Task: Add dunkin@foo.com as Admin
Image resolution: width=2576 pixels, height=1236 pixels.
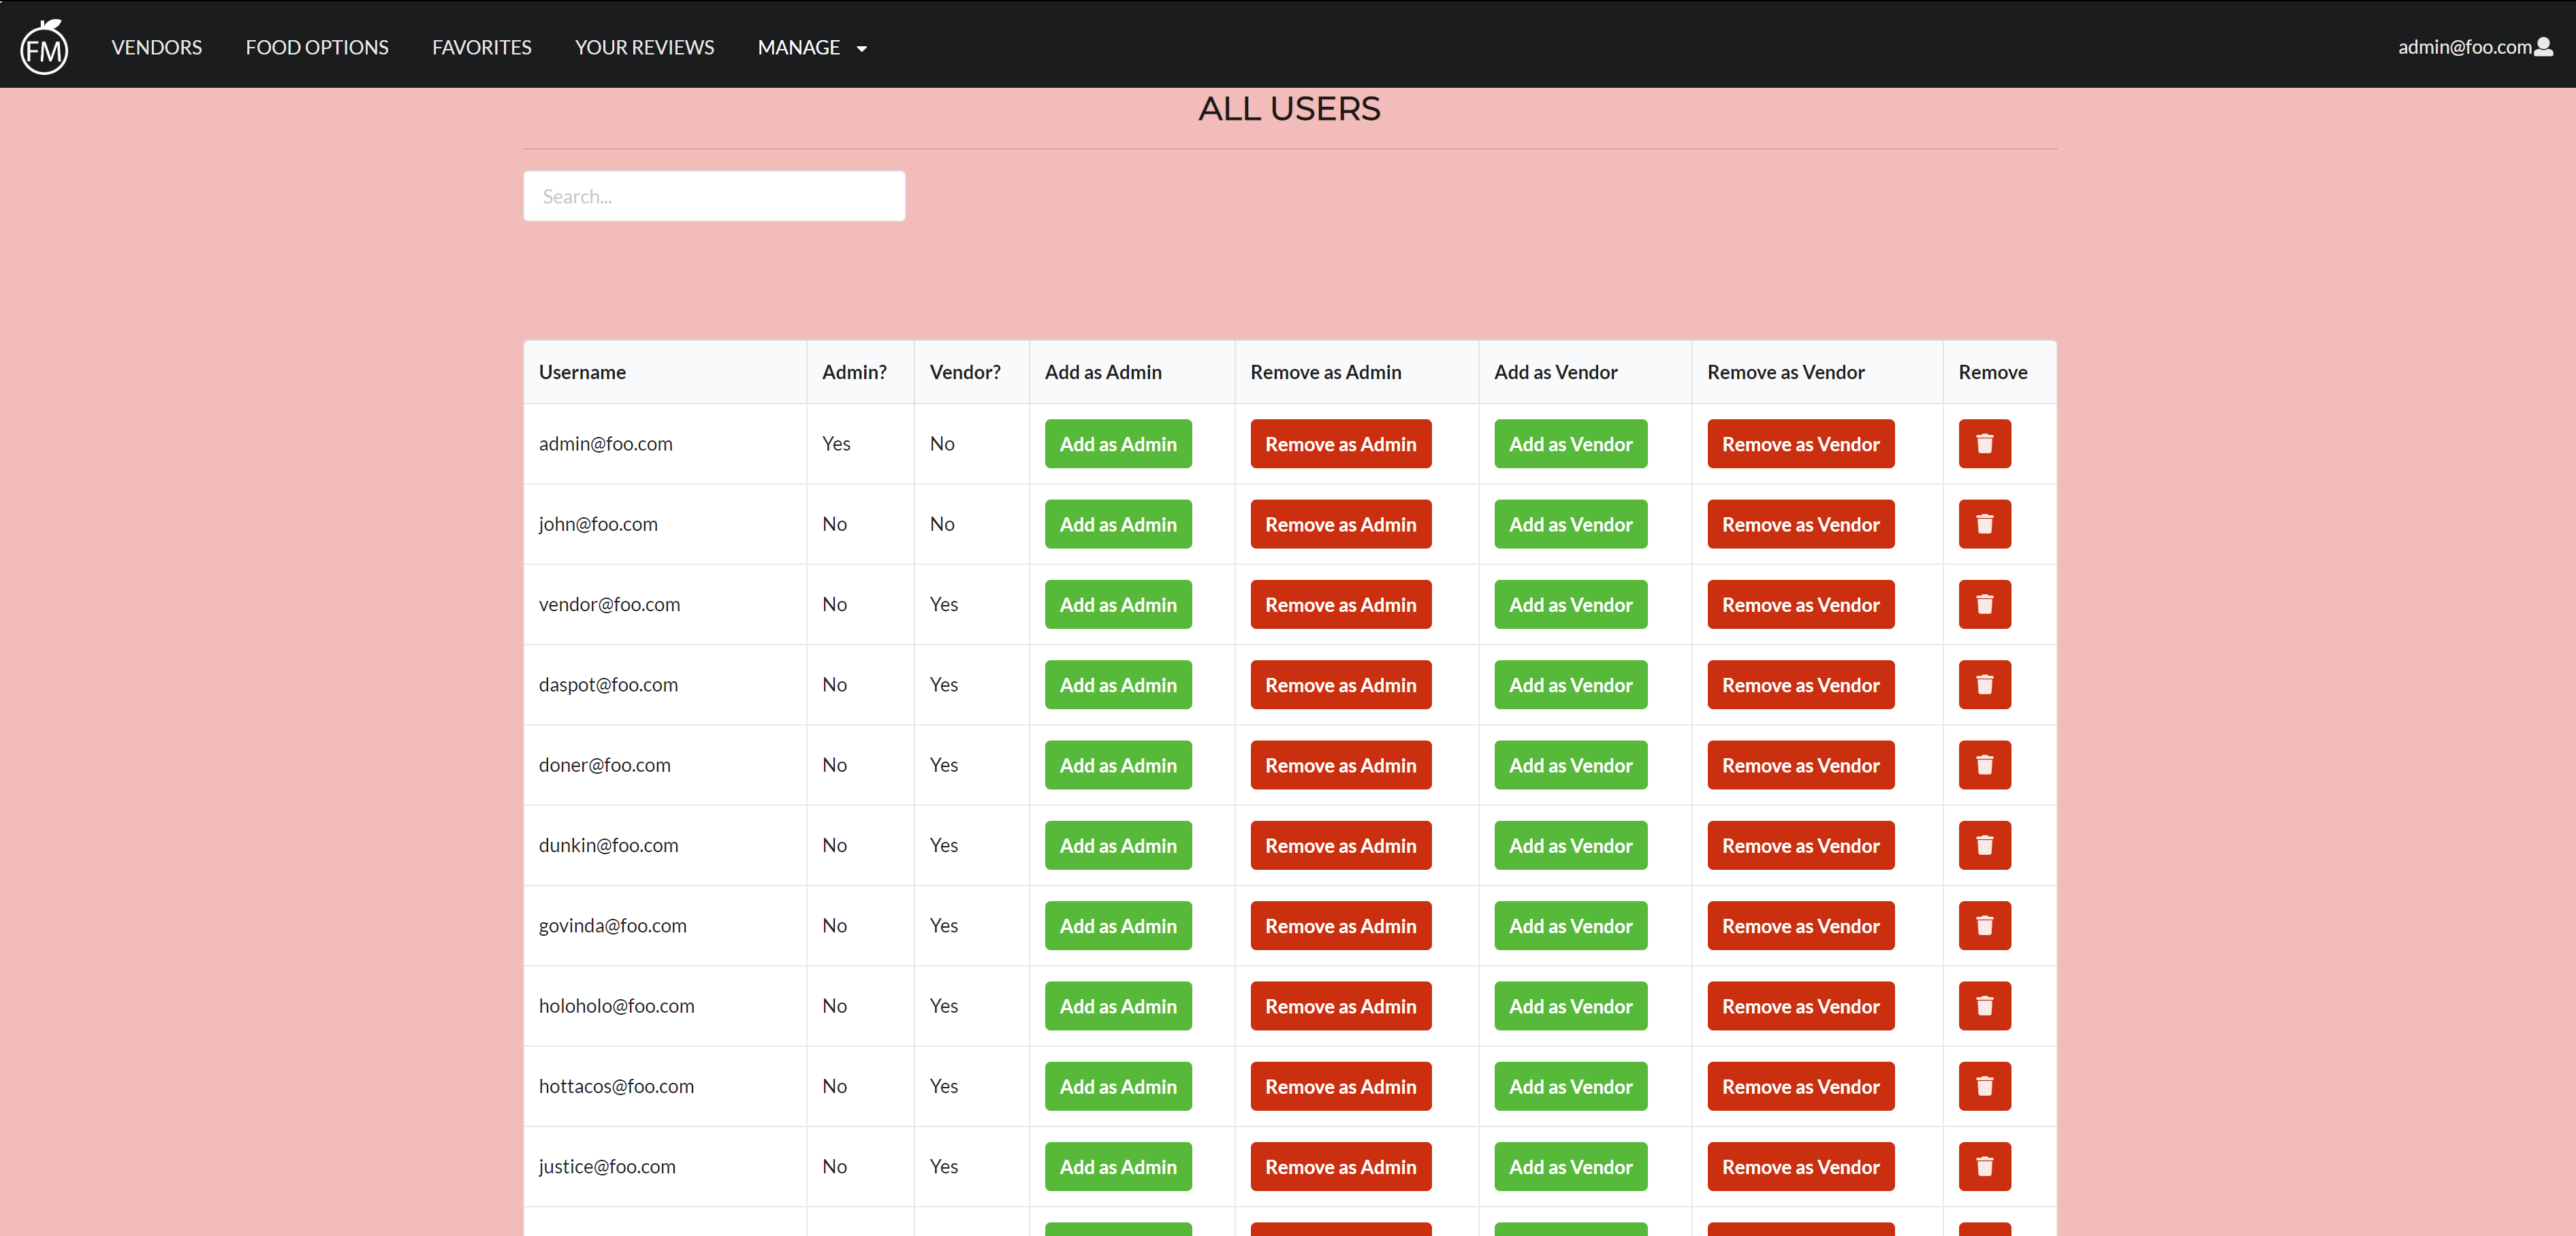Action: pyautogui.click(x=1118, y=845)
